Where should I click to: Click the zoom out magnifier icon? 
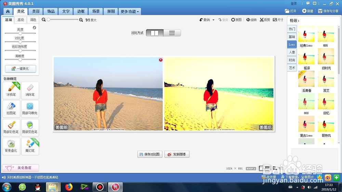[x=44, y=20]
